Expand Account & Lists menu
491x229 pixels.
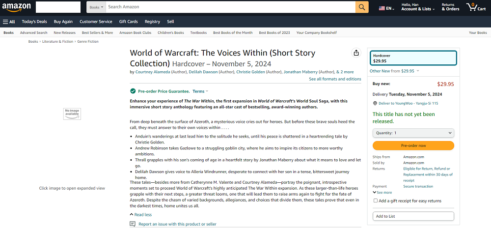click(x=418, y=7)
